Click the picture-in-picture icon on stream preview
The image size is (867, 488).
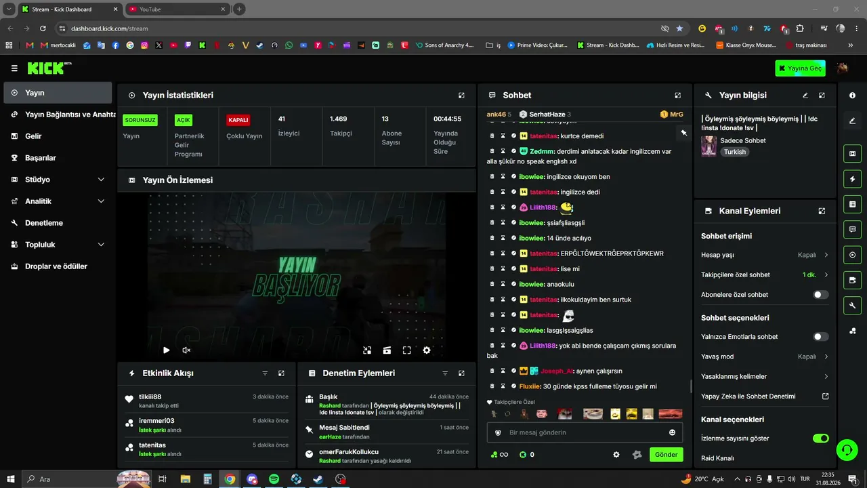[366, 350]
